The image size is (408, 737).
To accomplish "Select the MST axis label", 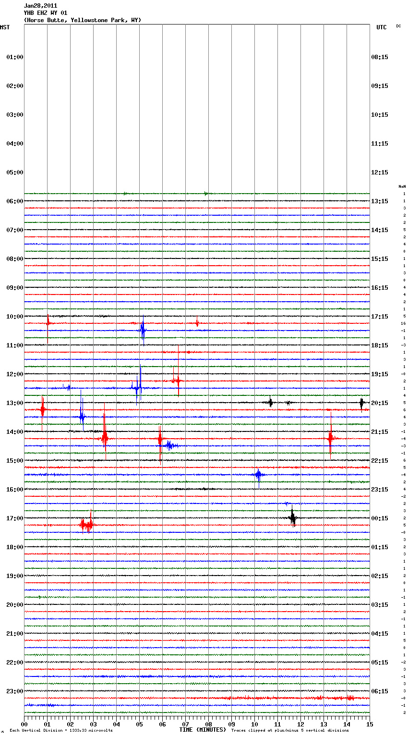I will tap(5, 27).
